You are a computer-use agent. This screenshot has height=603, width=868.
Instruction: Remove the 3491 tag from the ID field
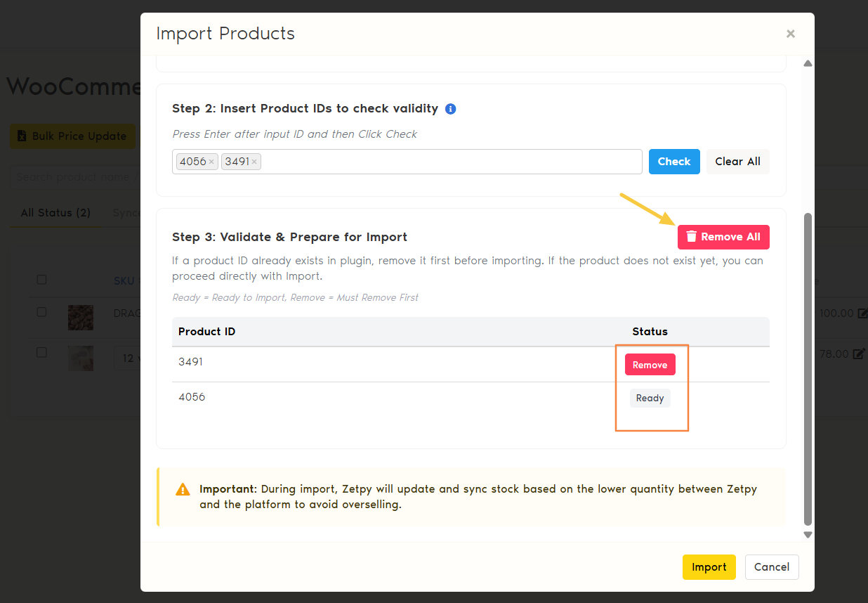click(254, 162)
